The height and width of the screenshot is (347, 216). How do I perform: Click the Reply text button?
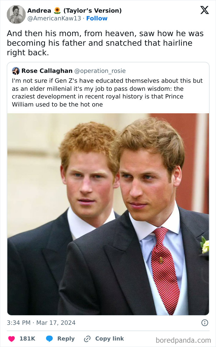(66, 339)
